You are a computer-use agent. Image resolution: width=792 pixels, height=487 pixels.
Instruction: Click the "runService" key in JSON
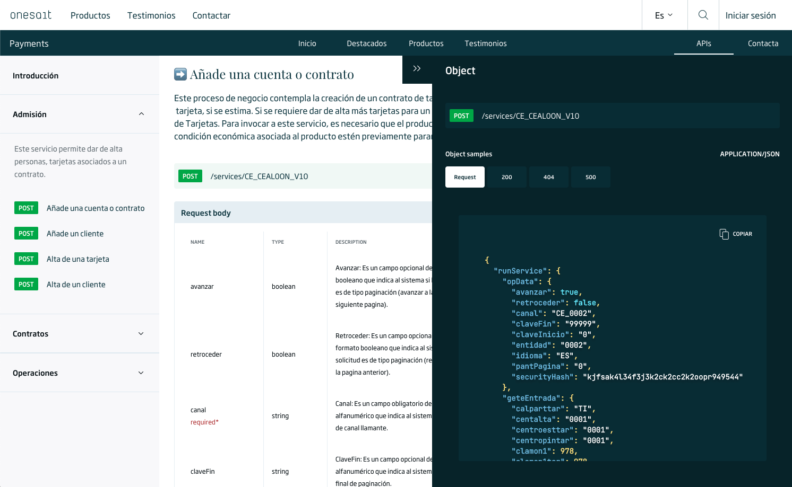click(520, 271)
